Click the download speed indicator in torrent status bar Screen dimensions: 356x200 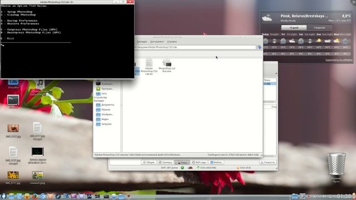point(206,168)
